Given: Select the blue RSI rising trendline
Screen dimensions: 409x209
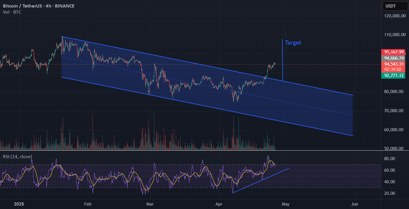Looking at the screenshot, I should pos(261,180).
